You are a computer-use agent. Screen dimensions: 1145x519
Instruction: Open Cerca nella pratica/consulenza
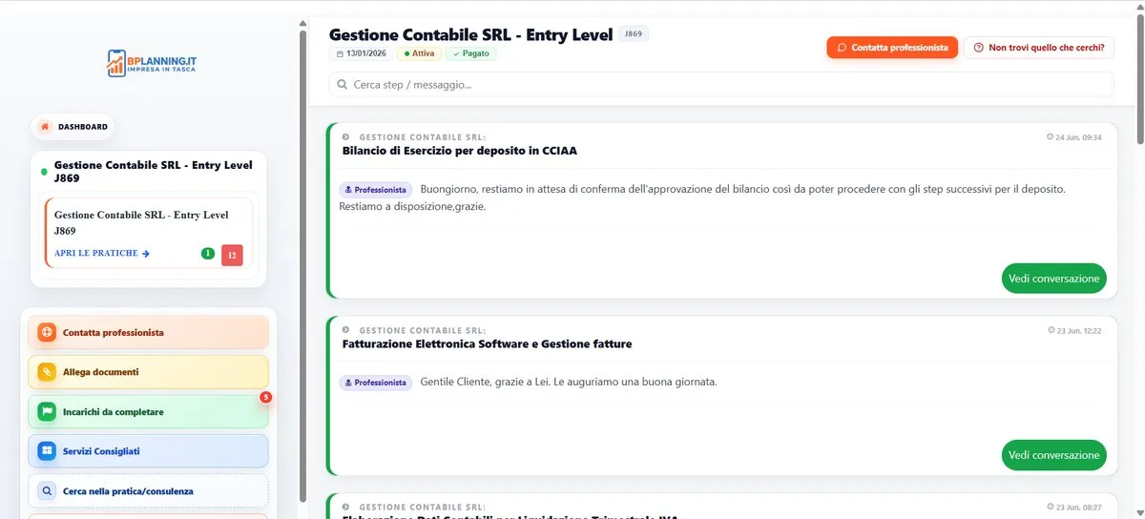click(148, 490)
